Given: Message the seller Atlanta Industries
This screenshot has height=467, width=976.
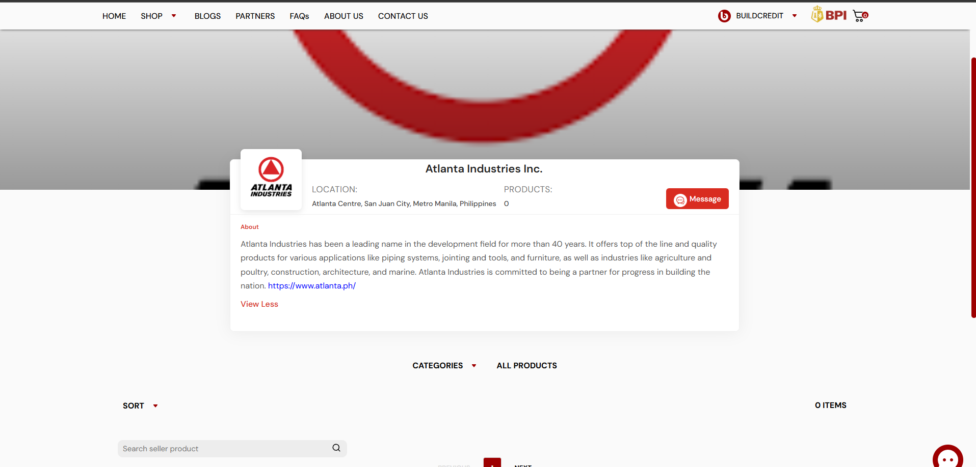Looking at the screenshot, I should [697, 199].
